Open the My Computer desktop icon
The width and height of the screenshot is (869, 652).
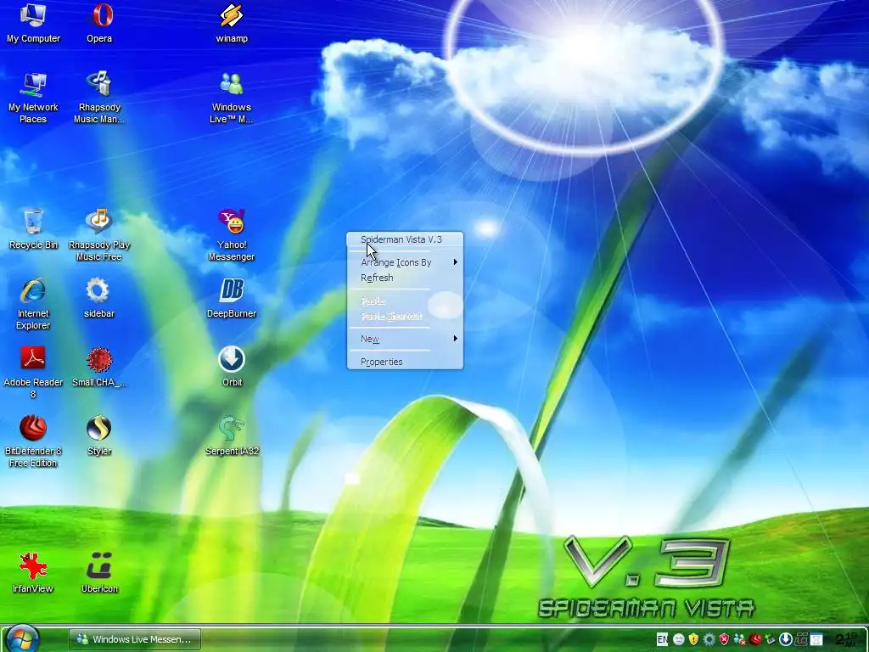pyautogui.click(x=33, y=23)
